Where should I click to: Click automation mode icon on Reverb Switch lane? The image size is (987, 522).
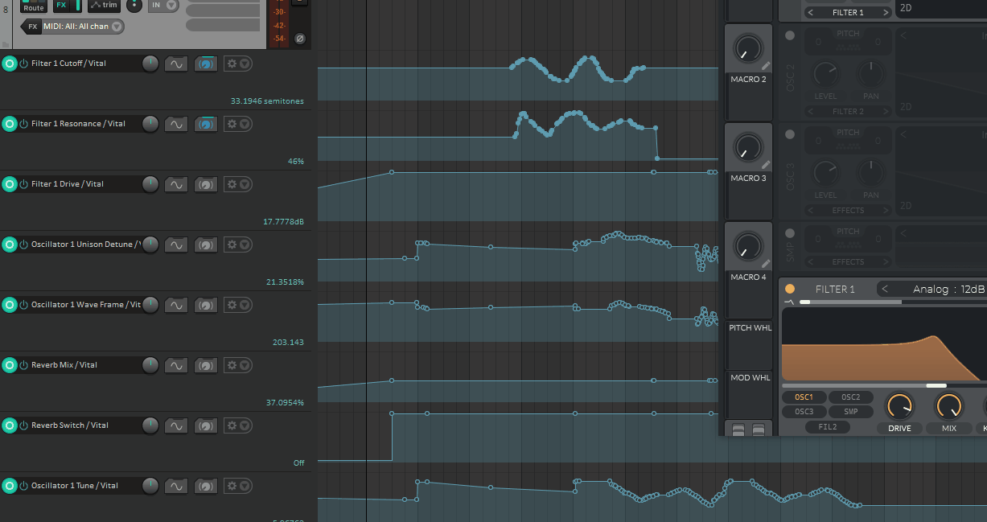(205, 425)
